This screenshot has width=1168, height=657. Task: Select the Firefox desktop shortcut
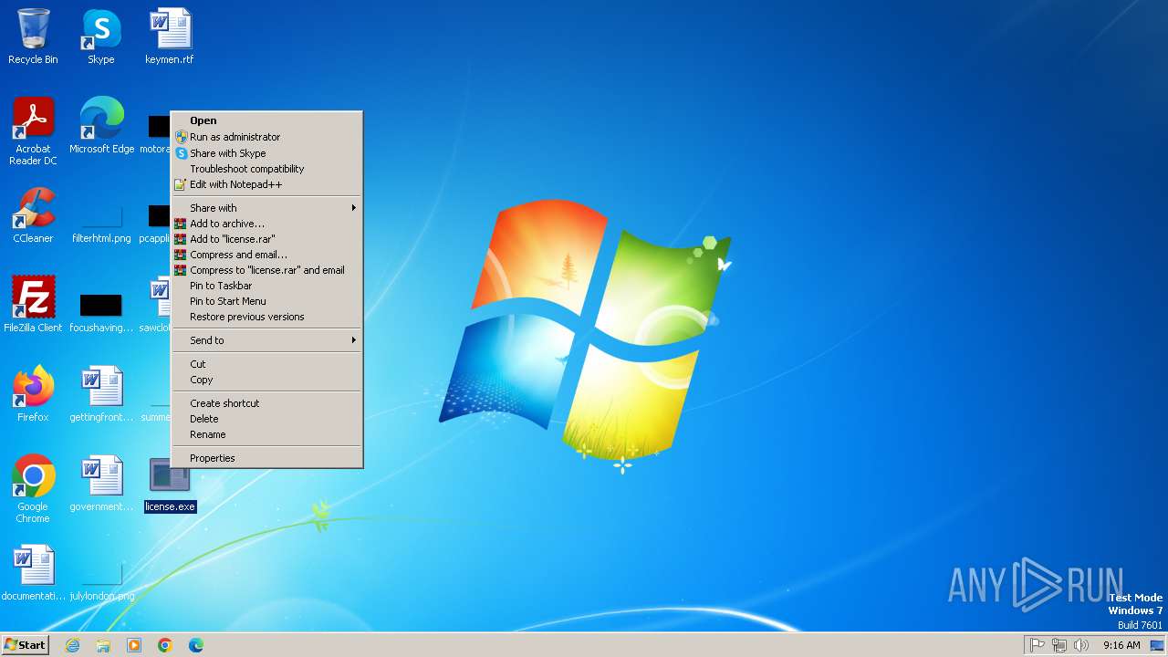coord(33,394)
